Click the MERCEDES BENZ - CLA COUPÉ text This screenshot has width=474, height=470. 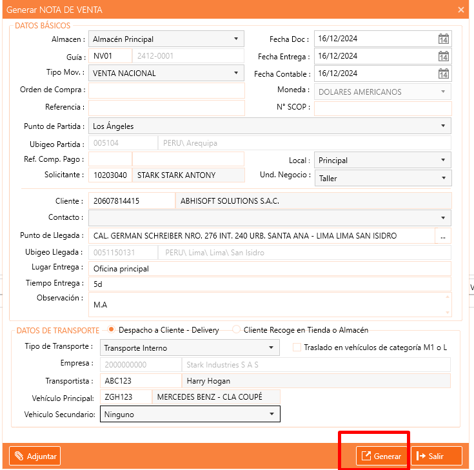pos(210,397)
